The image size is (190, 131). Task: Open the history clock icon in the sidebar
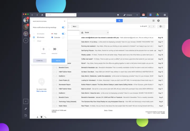tap(26, 115)
